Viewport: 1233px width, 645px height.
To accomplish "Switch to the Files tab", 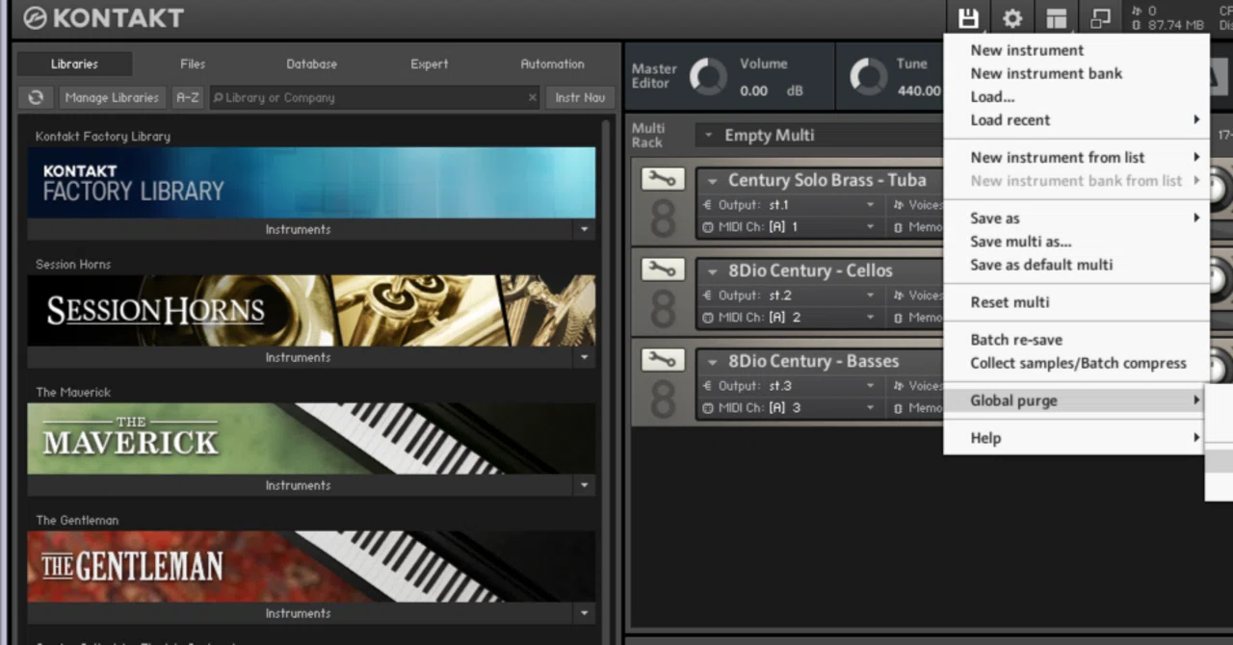I will [x=193, y=64].
